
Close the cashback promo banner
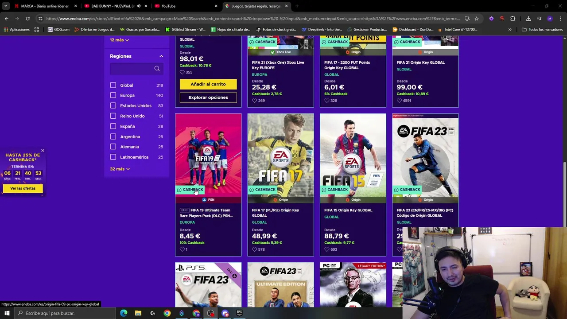tap(43, 151)
